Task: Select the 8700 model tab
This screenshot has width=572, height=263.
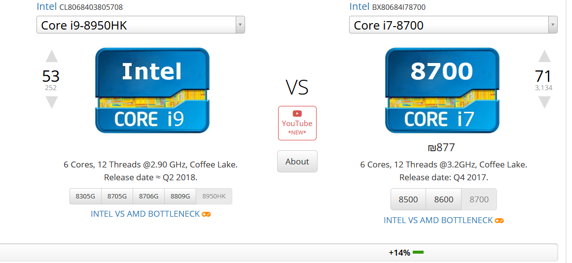Action: pyautogui.click(x=479, y=199)
